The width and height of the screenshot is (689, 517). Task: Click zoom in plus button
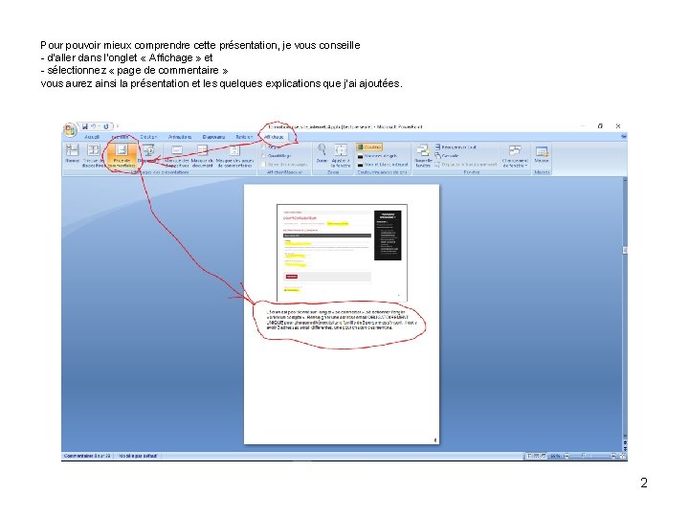coord(613,457)
